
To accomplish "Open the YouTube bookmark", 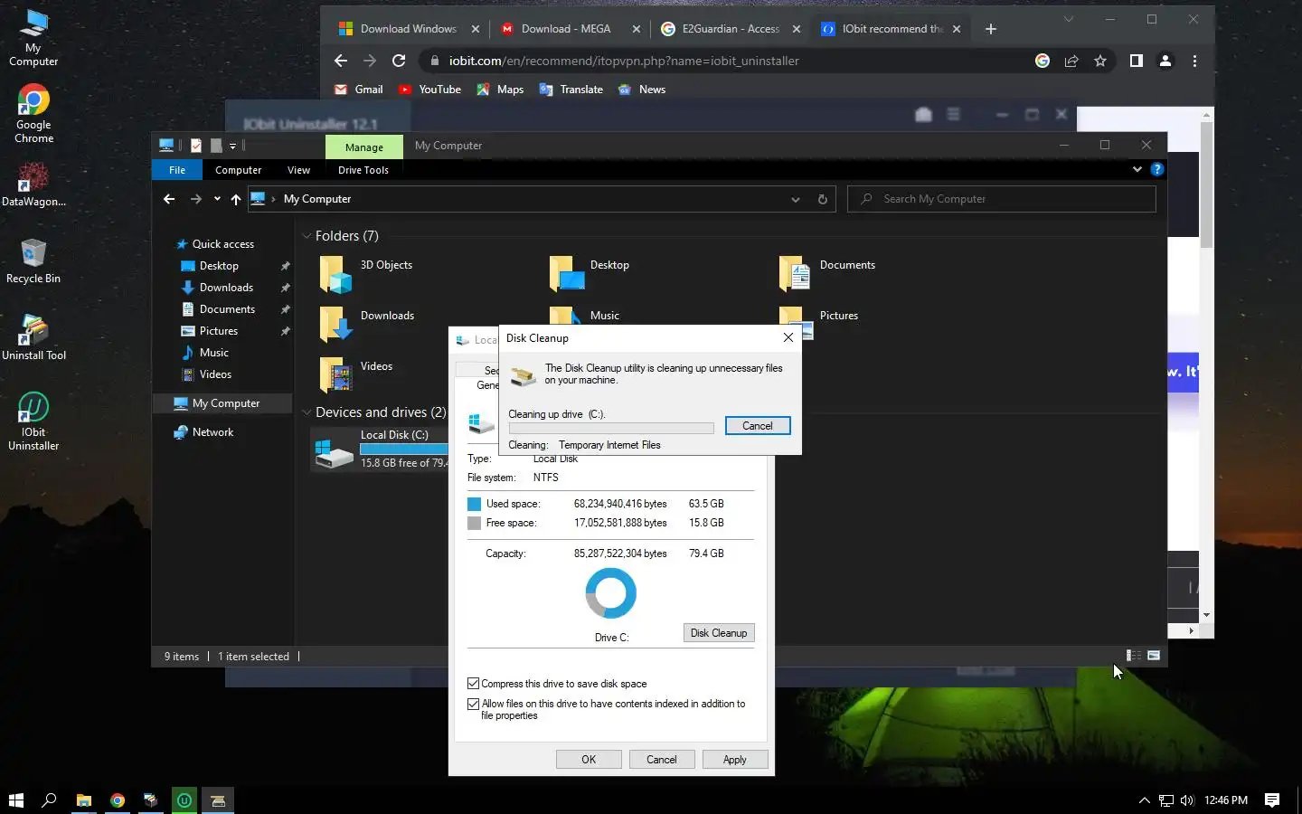I will (429, 90).
